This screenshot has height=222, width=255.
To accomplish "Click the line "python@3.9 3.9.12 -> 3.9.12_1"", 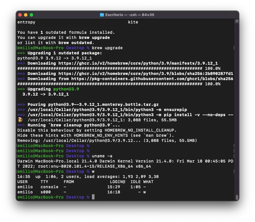I will point(55,58).
